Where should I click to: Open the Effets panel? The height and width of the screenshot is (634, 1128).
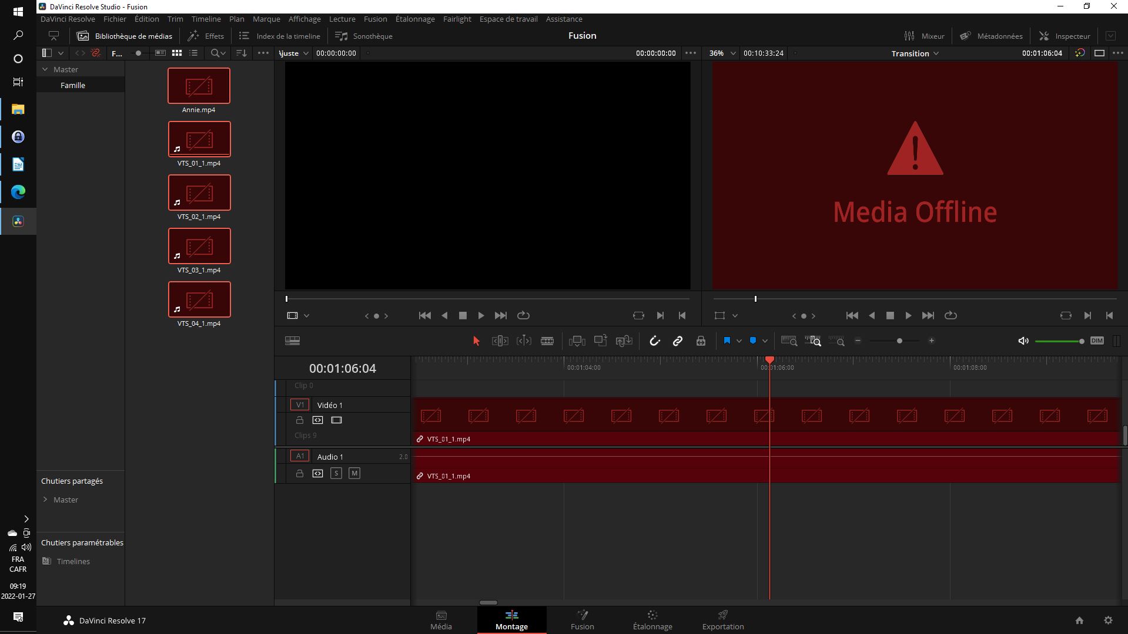[206, 36]
